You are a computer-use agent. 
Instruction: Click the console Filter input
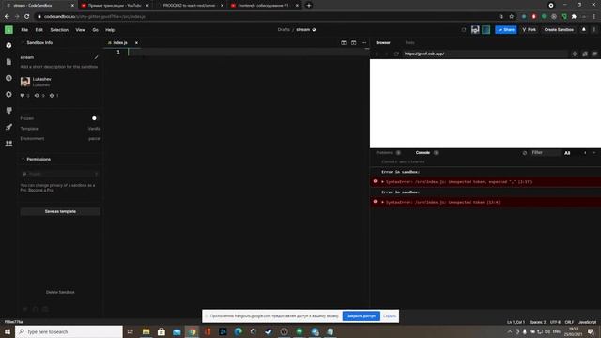pyautogui.click(x=545, y=153)
